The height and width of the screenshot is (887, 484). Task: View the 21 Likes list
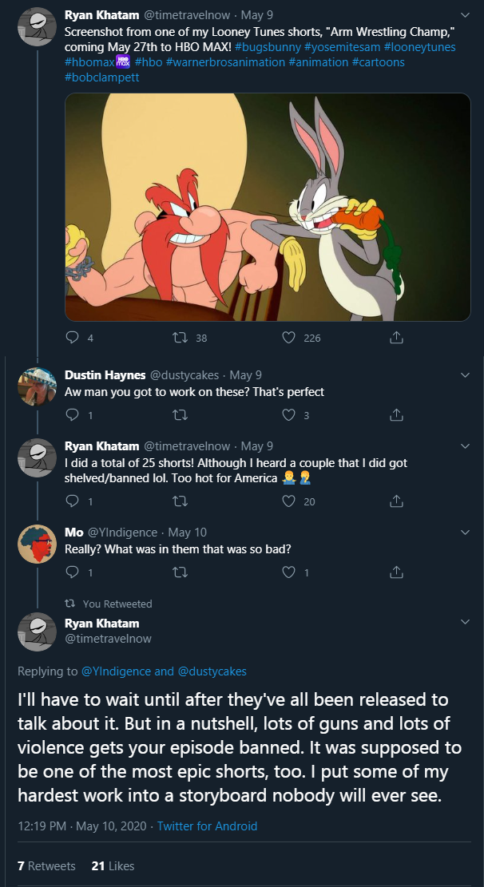click(113, 865)
